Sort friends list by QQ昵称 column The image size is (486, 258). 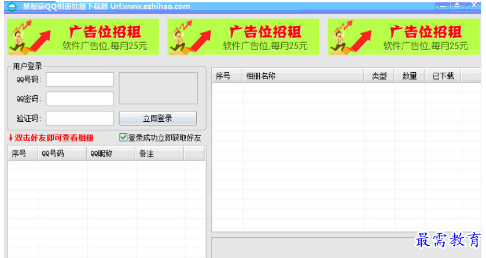coord(111,154)
